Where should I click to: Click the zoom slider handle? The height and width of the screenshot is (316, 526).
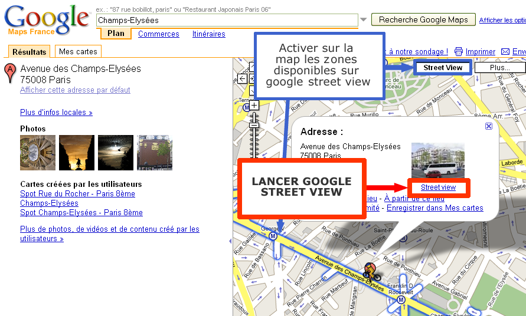[x=254, y=126]
